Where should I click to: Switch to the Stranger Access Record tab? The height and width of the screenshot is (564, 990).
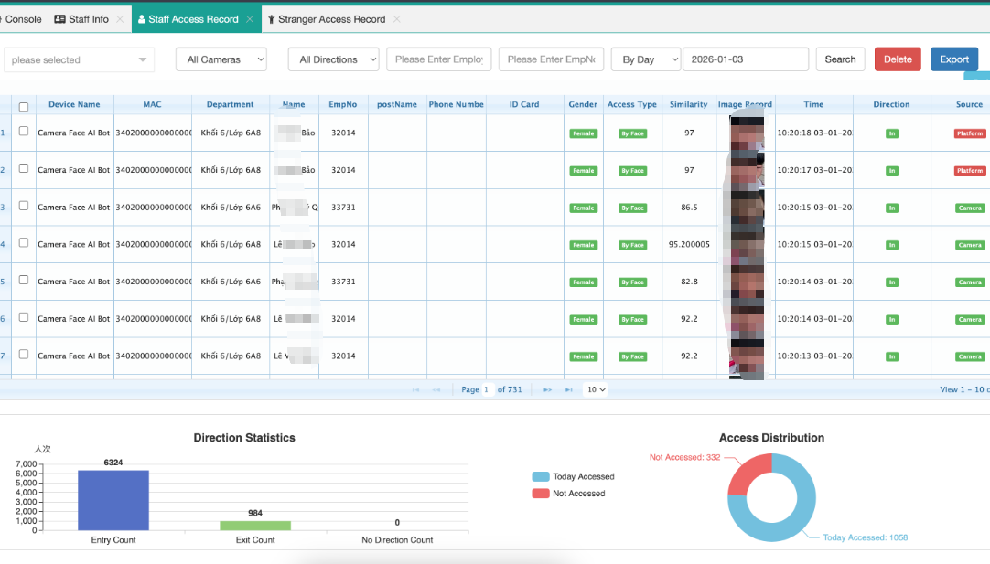(330, 19)
